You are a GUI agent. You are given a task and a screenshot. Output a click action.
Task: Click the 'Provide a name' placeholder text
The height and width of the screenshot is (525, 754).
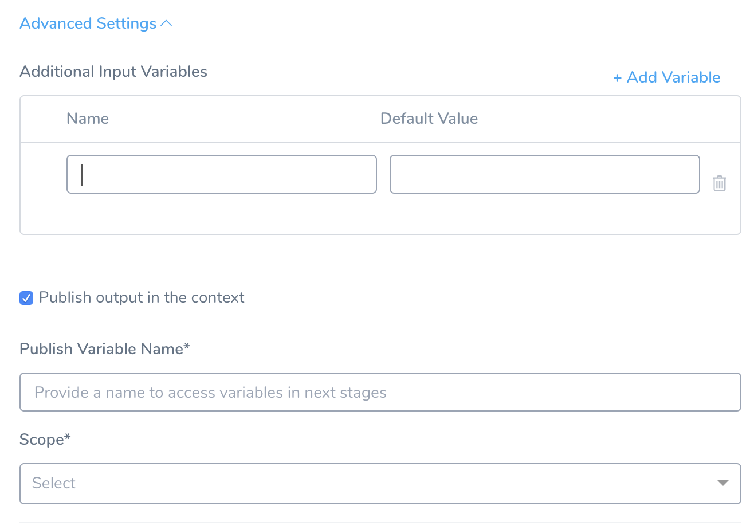210,393
